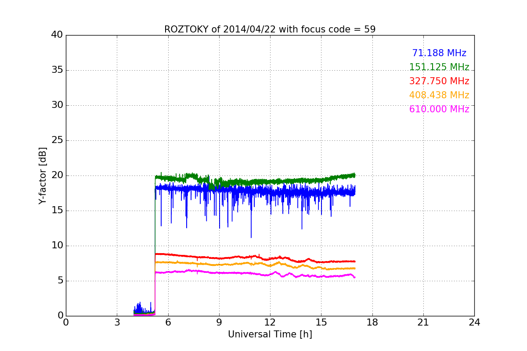This screenshot has height=351, width=527.
Task: Select the 151.125 MHz legend label
Action: point(439,67)
